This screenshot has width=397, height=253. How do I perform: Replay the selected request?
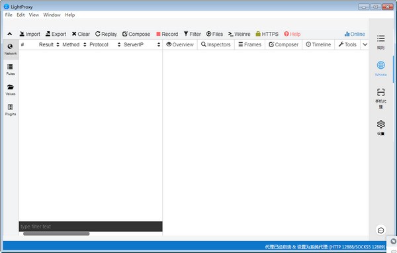tap(106, 34)
